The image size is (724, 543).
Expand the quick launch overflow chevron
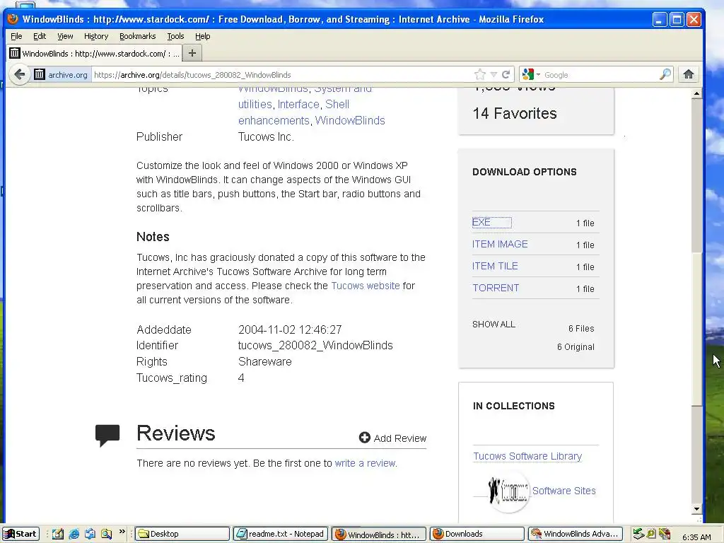[x=122, y=532]
